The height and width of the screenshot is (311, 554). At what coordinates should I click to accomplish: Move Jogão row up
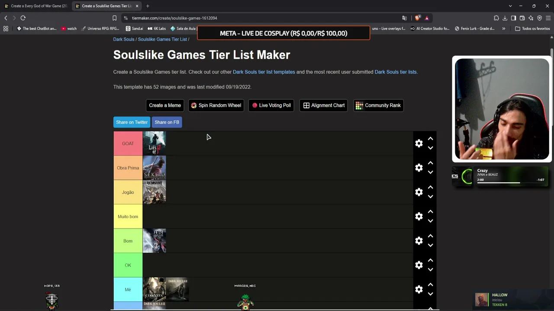coord(430,187)
